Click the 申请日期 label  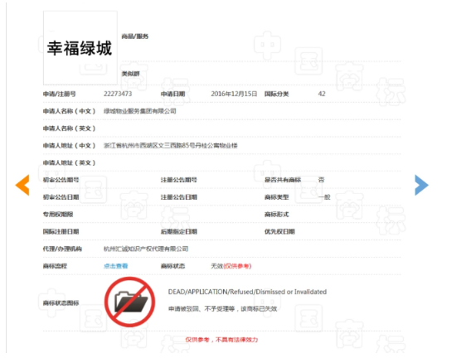(x=173, y=94)
